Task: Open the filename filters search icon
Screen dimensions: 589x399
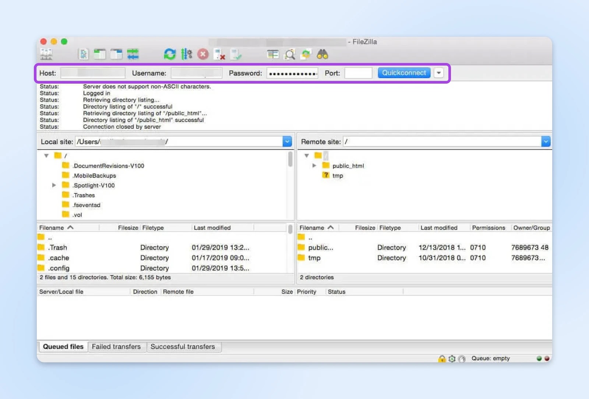Action: (290, 55)
